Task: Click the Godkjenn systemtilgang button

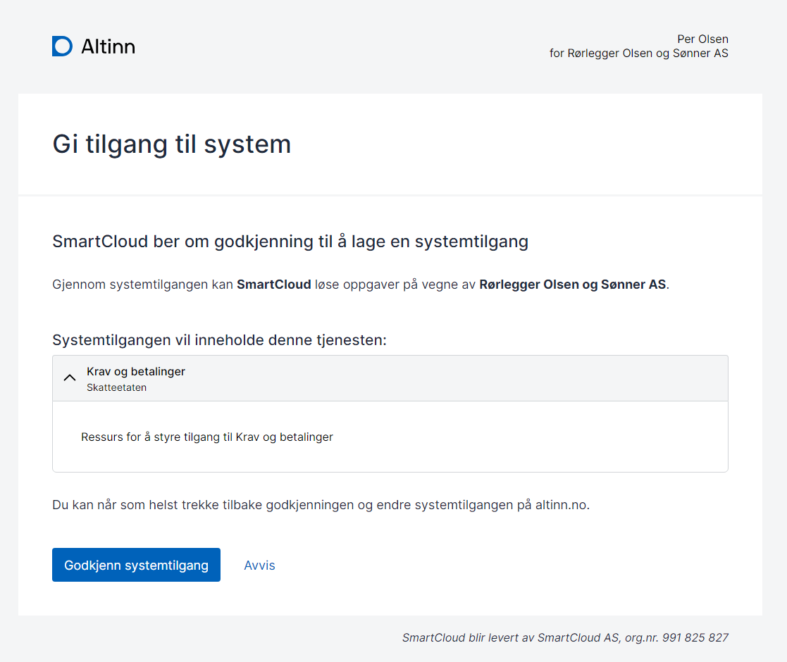Action: tap(136, 565)
